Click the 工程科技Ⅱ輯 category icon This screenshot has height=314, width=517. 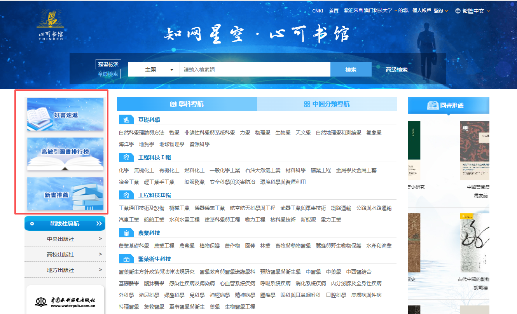pyautogui.click(x=126, y=195)
